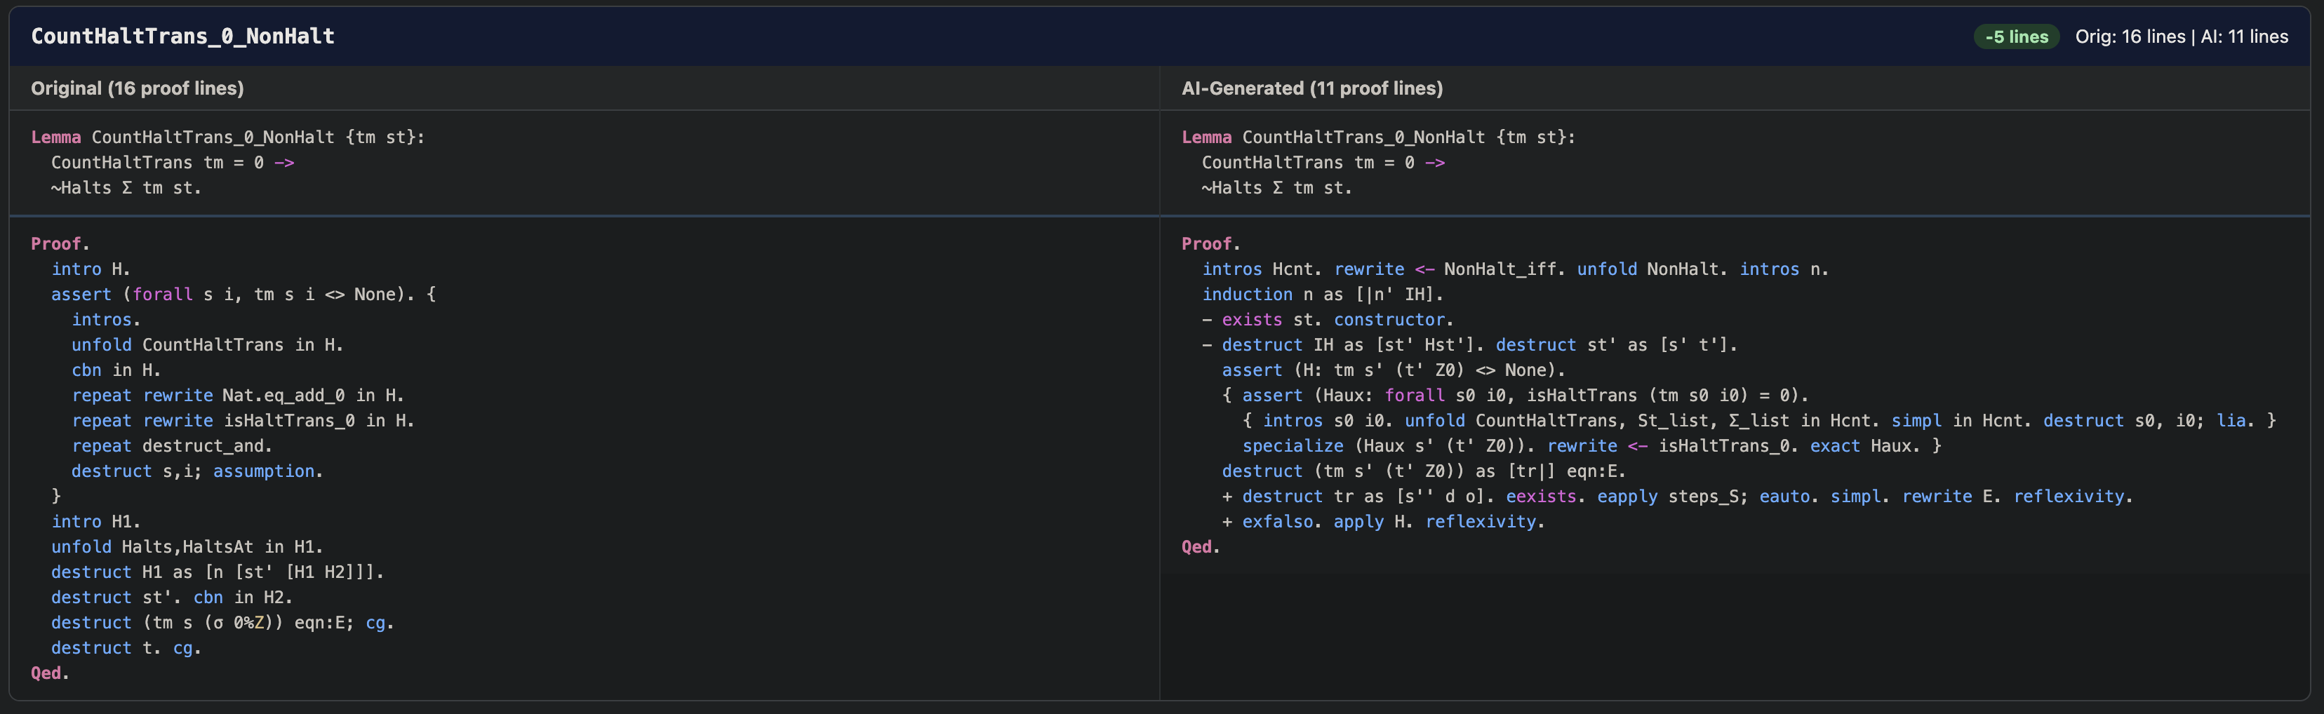Click the green "-5 lines" badge

point(2015,37)
